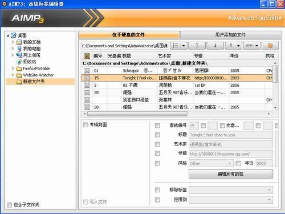Open the 风格 genre combo box showing Other
Screen dimensions: 285x214
pos(211,163)
